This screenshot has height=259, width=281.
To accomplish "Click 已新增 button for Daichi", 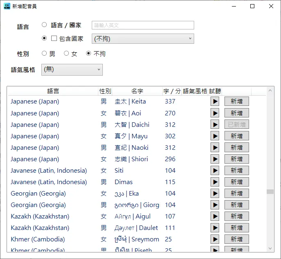I will click(x=237, y=124).
